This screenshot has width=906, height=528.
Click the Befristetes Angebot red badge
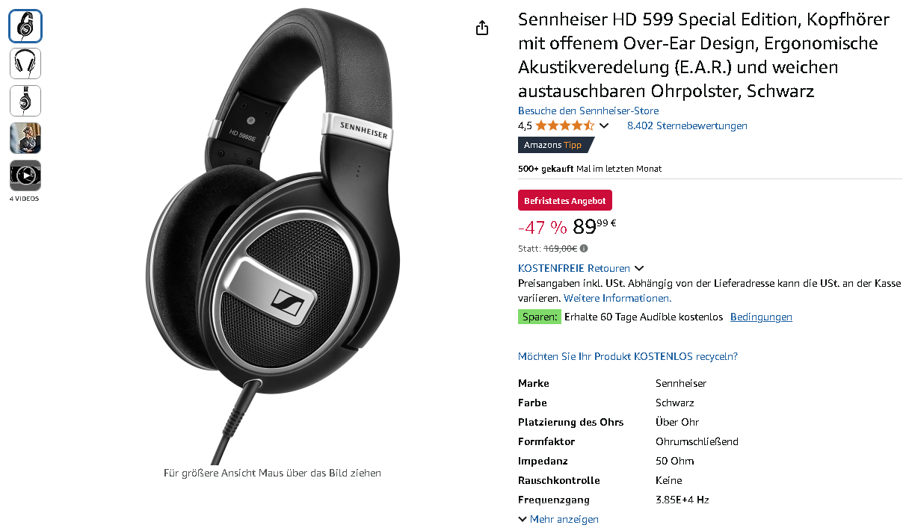[x=565, y=200]
